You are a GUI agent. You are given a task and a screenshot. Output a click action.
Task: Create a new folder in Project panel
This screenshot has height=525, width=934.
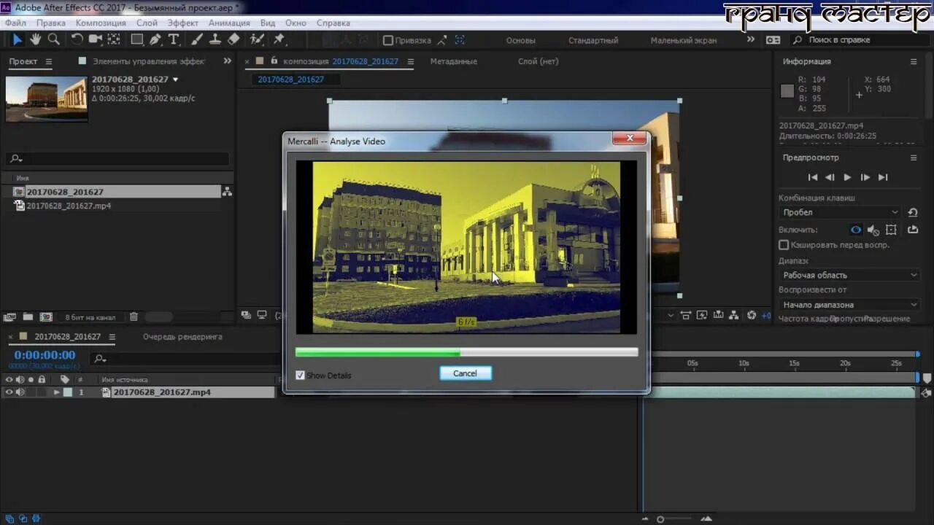coord(28,317)
